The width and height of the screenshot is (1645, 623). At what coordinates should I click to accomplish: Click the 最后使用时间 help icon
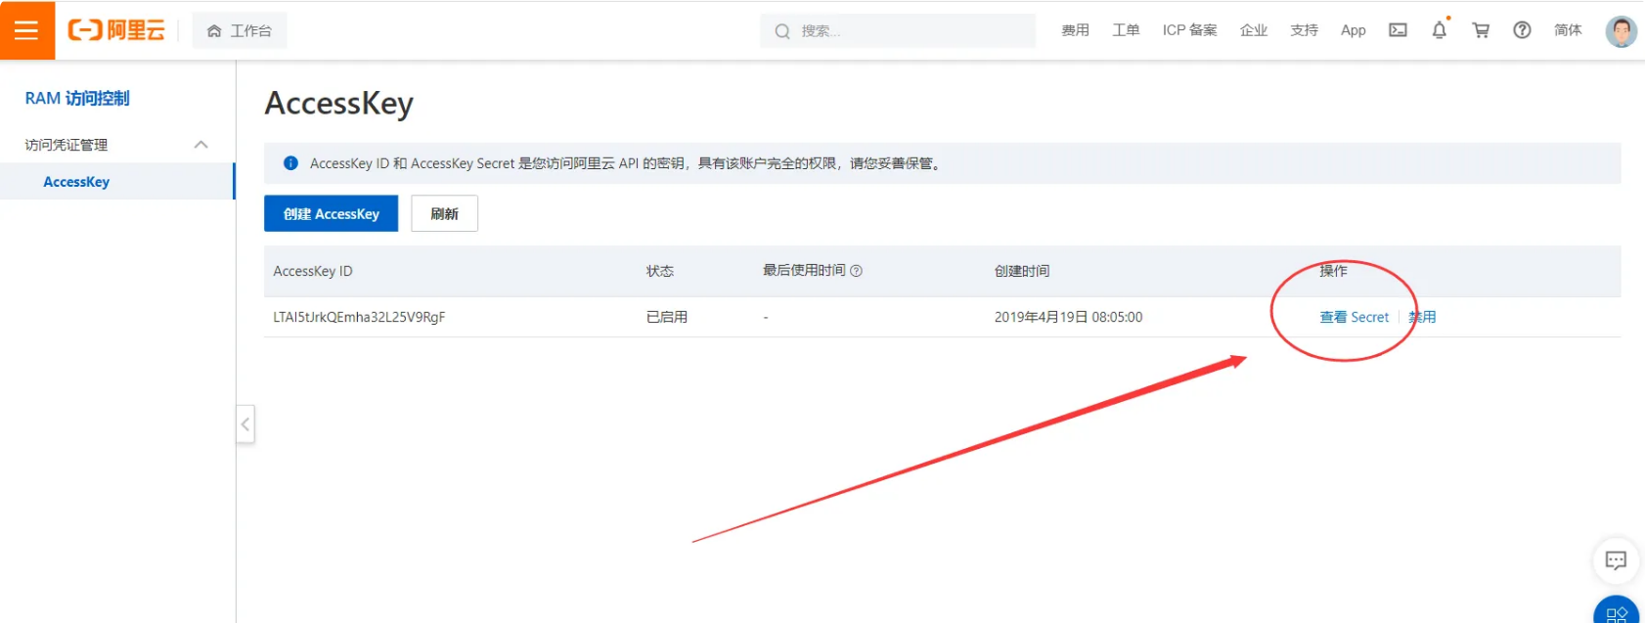[857, 271]
